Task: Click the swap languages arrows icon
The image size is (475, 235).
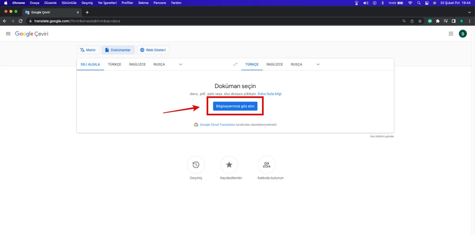Action: point(236,64)
